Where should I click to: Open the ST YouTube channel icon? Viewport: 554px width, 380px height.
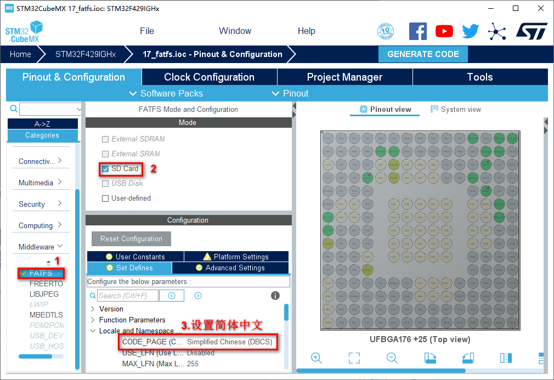point(444,31)
